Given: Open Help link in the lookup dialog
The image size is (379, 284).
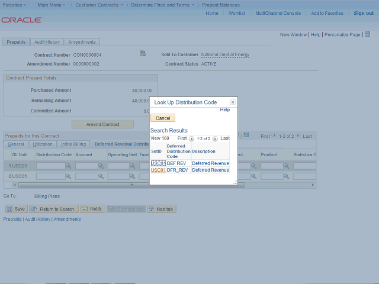Looking at the screenshot, I should pyautogui.click(x=224, y=110).
